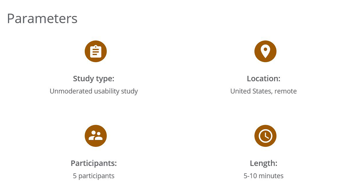Click the Study type label
This screenshot has height=193, width=340.
pyautogui.click(x=94, y=79)
